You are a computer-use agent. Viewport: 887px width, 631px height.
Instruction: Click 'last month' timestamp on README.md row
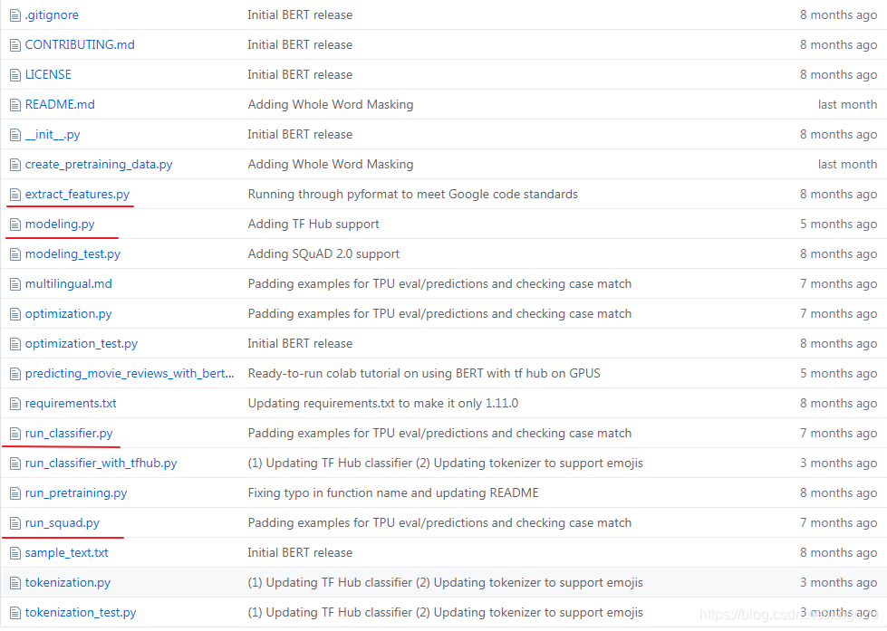(847, 105)
